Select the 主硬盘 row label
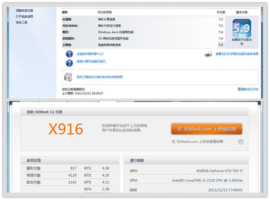This screenshot has height=200, width=270. pyautogui.click(x=67, y=45)
